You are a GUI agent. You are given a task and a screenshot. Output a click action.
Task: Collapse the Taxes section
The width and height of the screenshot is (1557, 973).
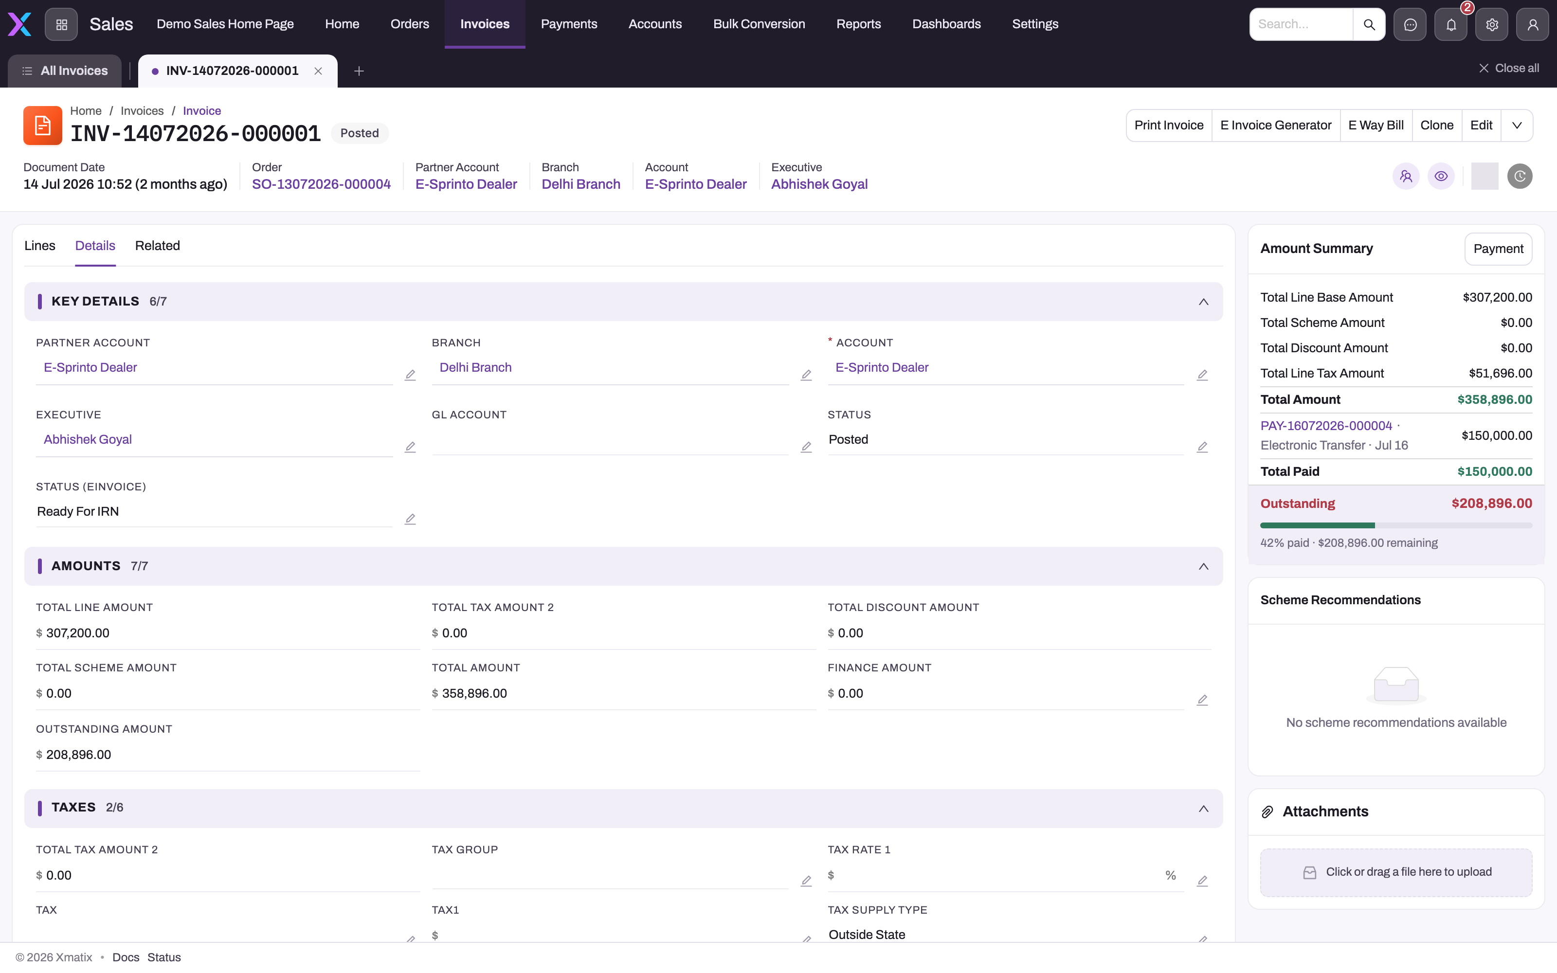coord(1203,808)
